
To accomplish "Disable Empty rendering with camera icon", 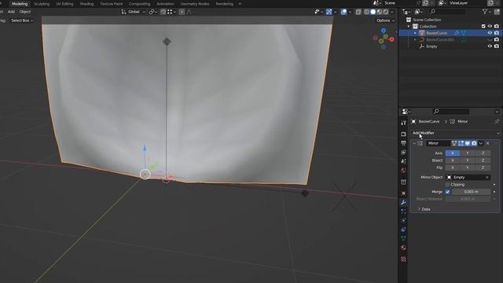I will [x=497, y=46].
